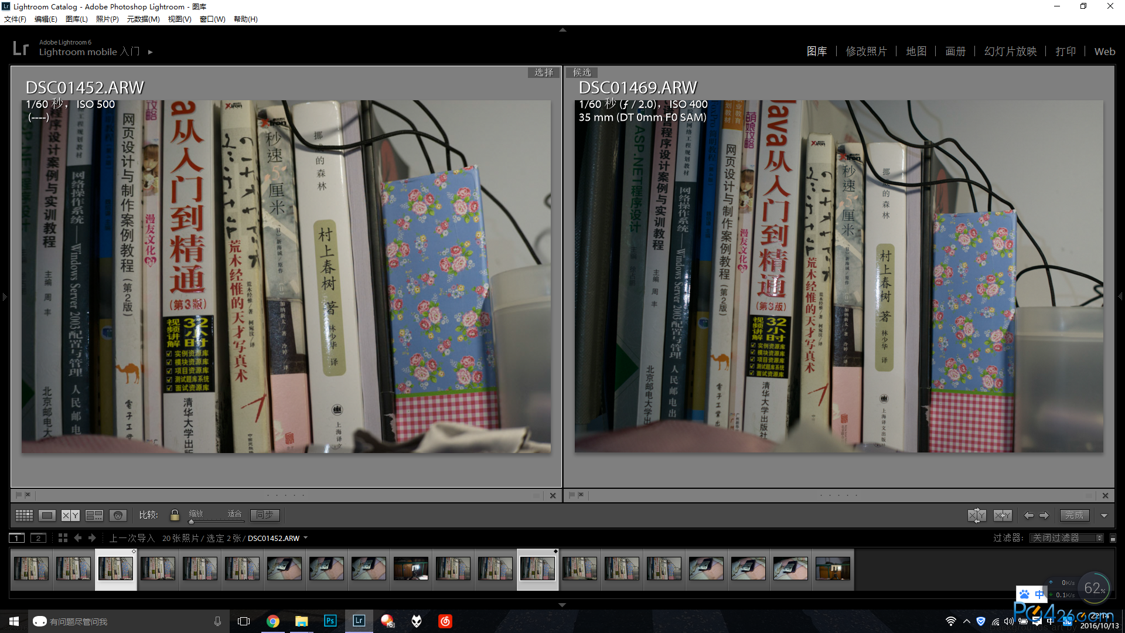Open Windows Start menu
The width and height of the screenshot is (1125, 633).
(x=14, y=621)
